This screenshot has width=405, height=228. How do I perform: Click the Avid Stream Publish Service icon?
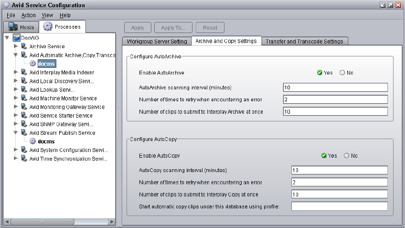coord(24,132)
